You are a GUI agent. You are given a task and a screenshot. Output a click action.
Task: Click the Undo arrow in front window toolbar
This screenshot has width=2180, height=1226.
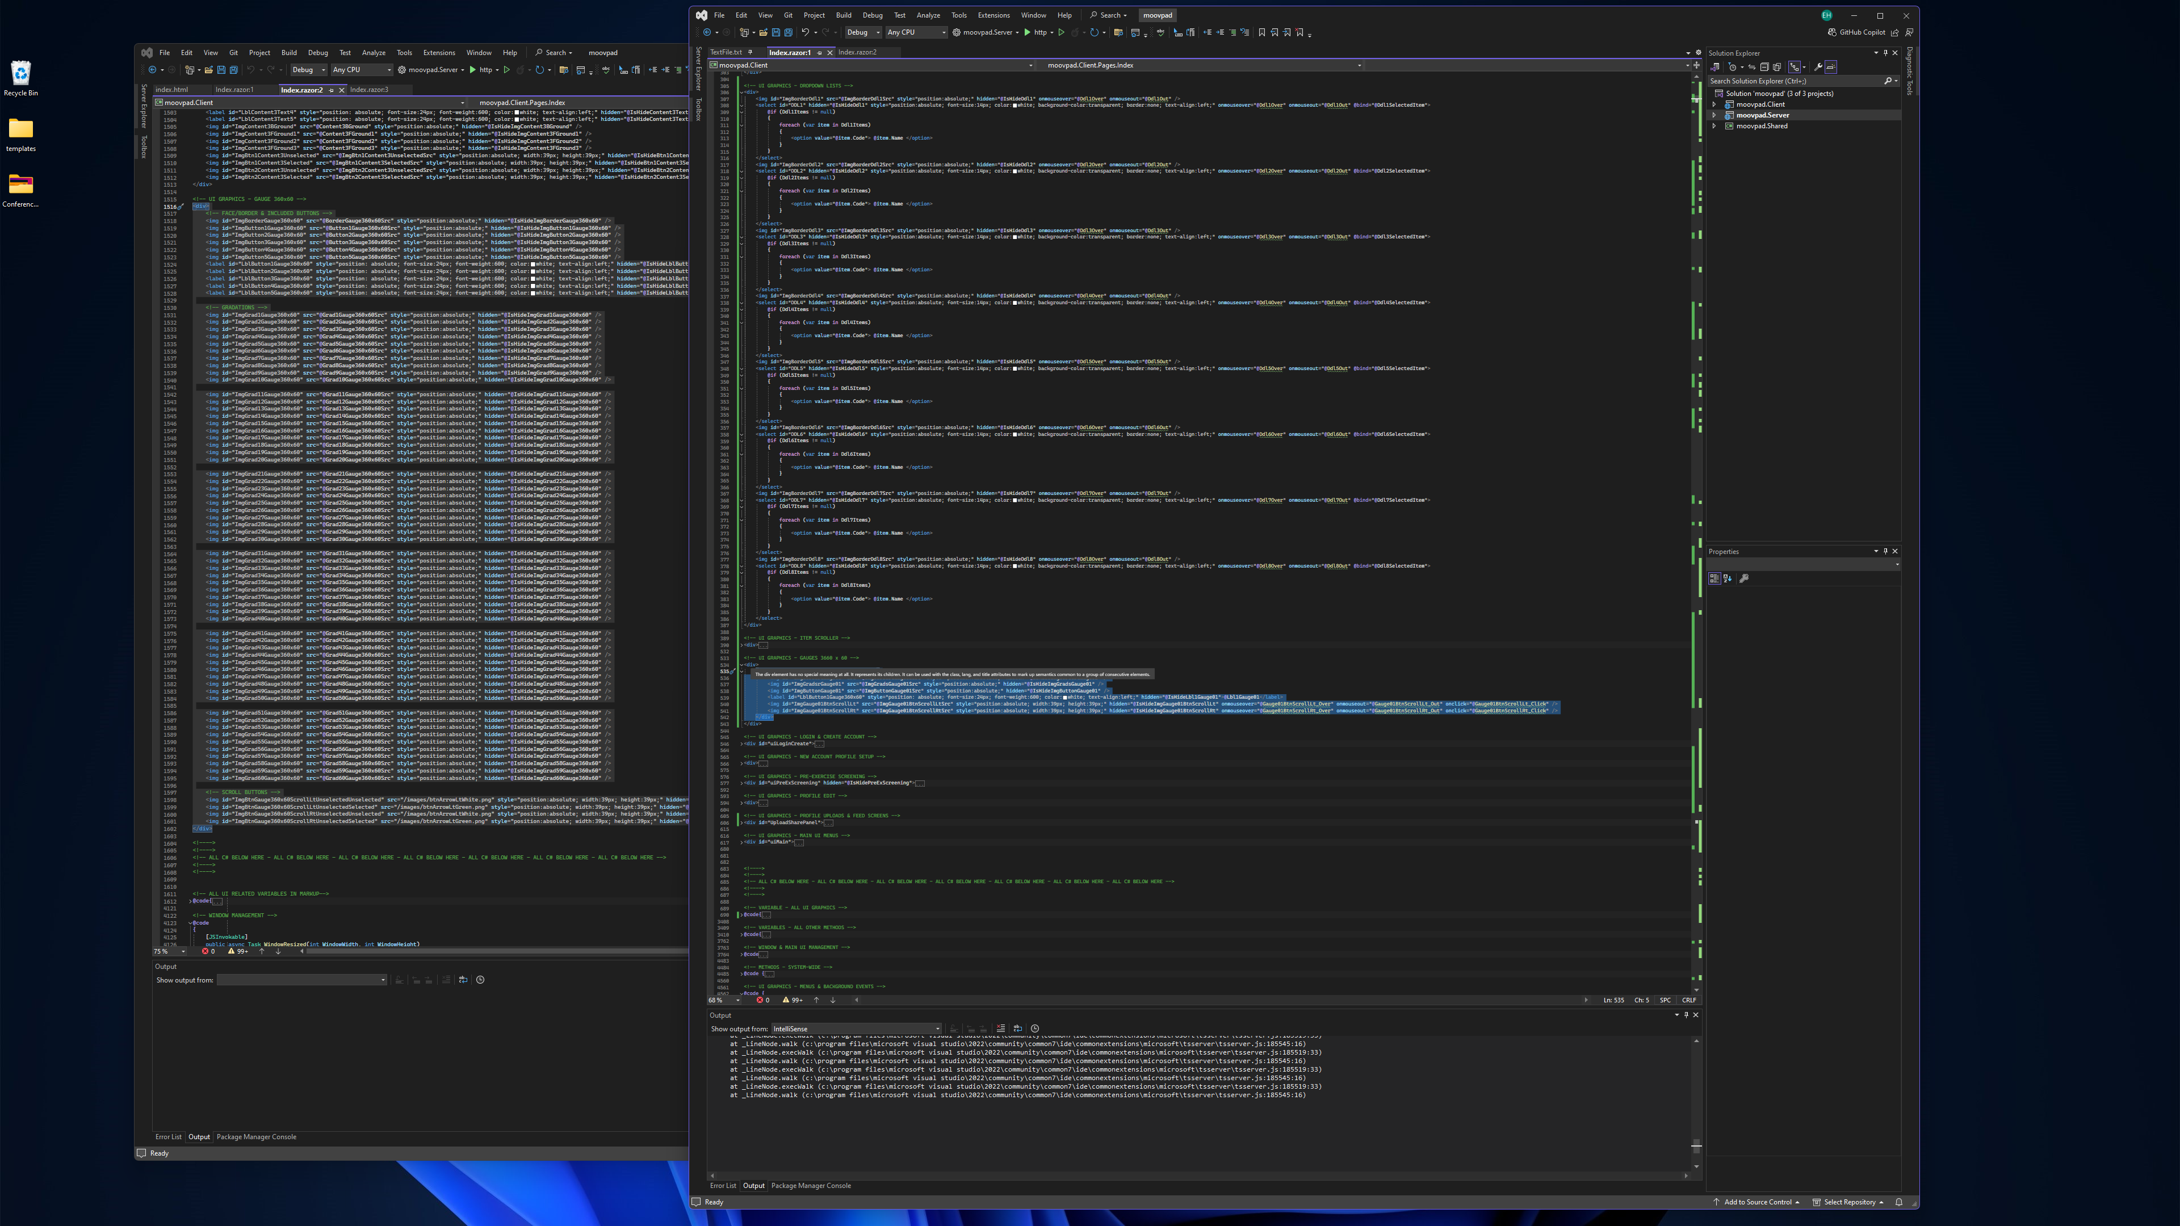coord(806,32)
